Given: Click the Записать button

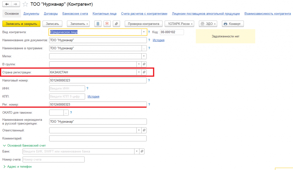Looking at the screenshot, I should pyautogui.click(x=52, y=24).
